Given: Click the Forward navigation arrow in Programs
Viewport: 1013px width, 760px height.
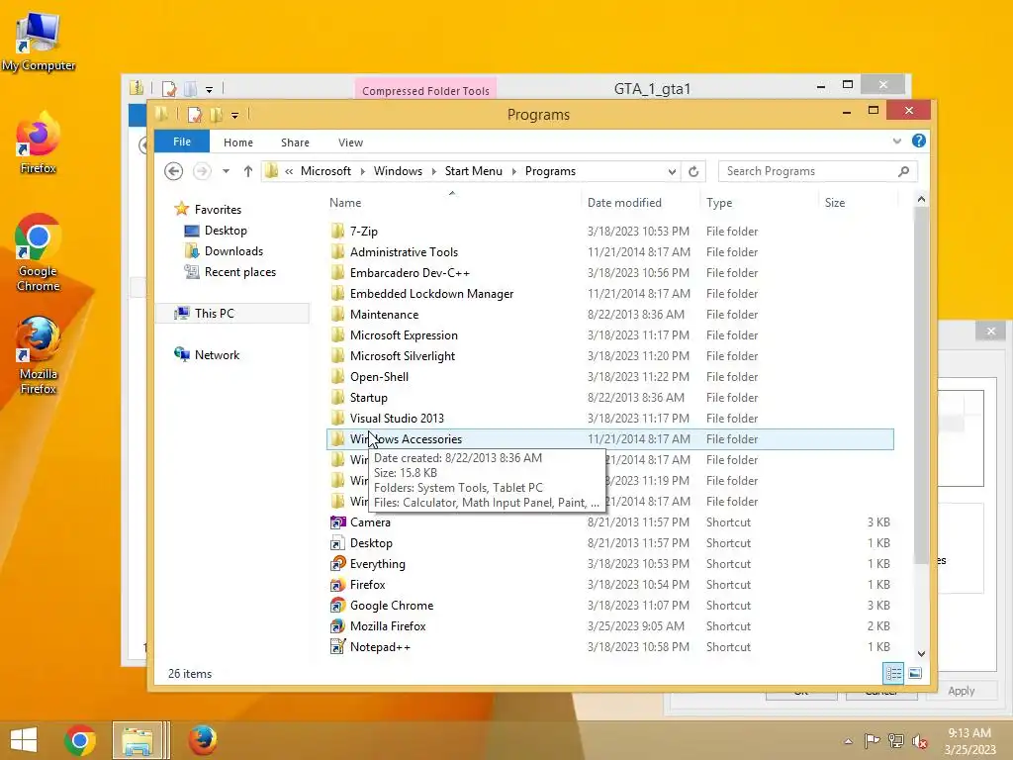Looking at the screenshot, I should pyautogui.click(x=202, y=171).
